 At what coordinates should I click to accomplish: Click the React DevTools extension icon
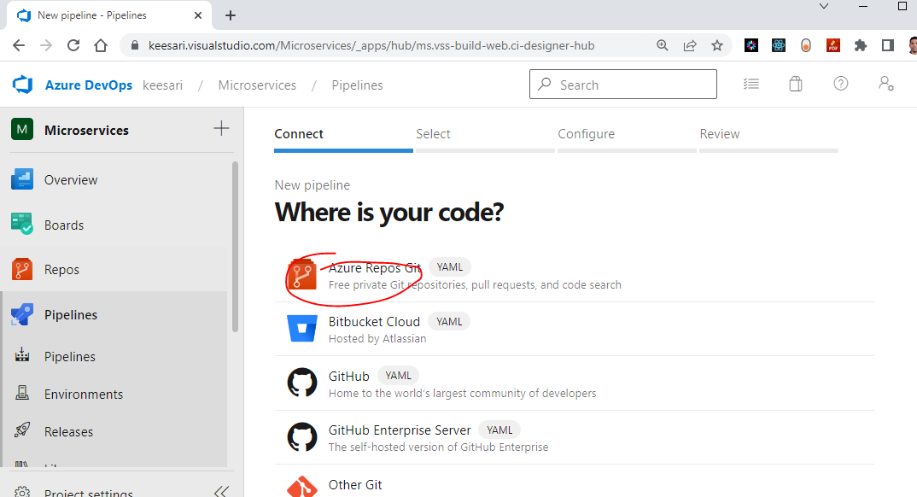[779, 45]
